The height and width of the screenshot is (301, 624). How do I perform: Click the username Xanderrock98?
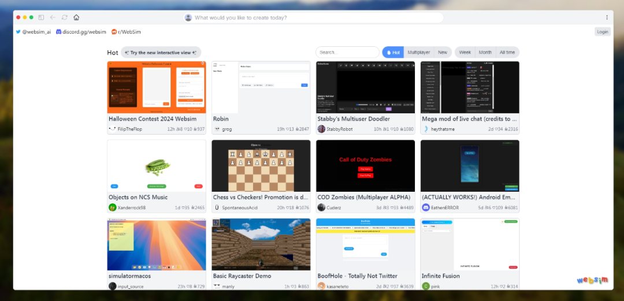pyautogui.click(x=132, y=207)
